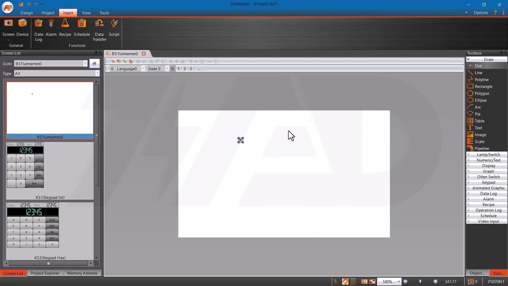
Task: Expand the Lamp/Switch toolbox category
Action: tap(488, 155)
